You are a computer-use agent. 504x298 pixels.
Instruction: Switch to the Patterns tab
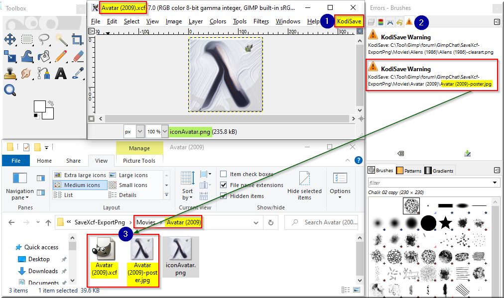click(x=409, y=171)
